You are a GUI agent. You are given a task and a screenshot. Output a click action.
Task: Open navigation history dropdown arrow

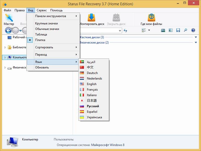pos(20,31)
